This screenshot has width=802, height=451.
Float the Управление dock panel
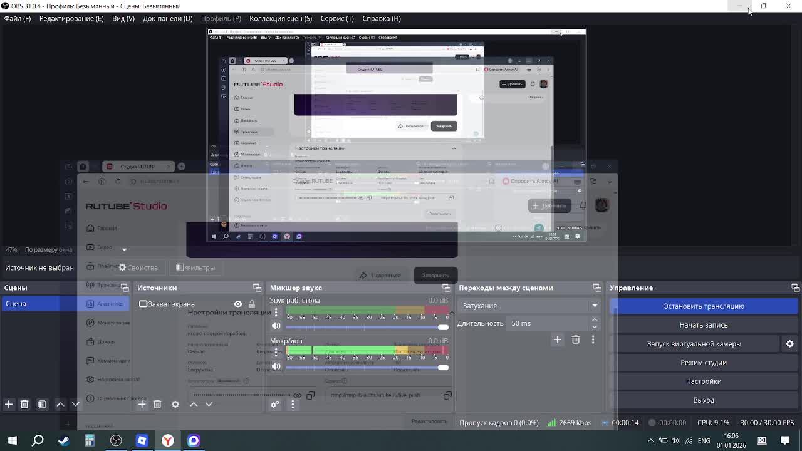795,288
